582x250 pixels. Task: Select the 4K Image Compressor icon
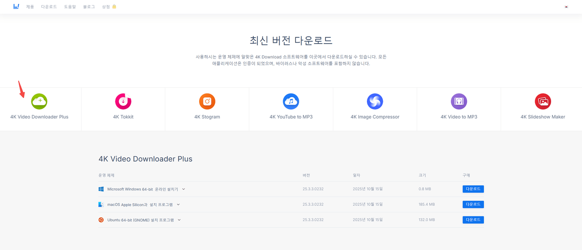coord(375,101)
